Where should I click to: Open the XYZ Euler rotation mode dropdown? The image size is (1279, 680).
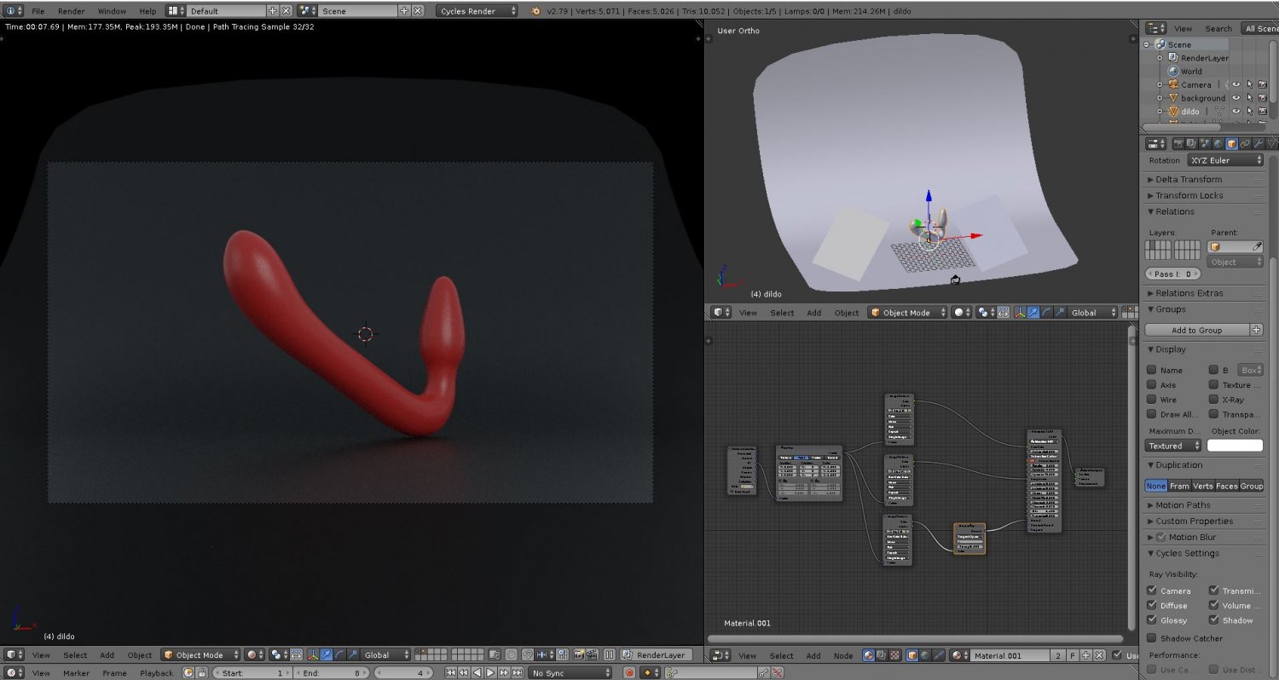click(x=1224, y=160)
